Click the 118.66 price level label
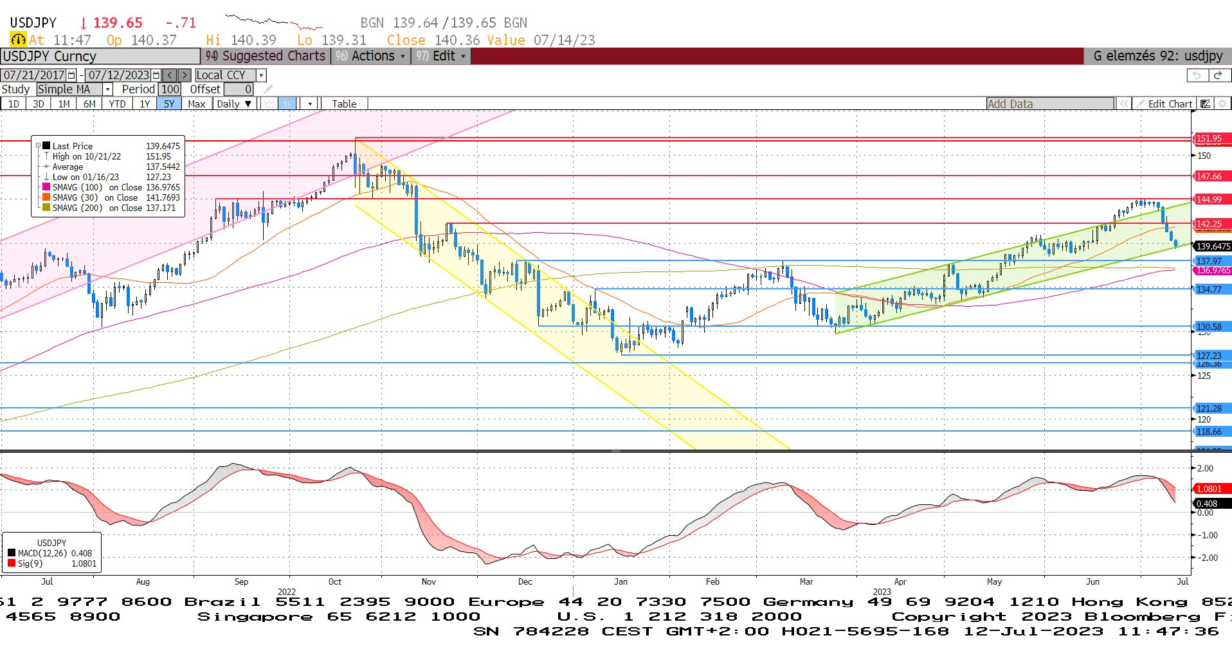 point(1211,432)
